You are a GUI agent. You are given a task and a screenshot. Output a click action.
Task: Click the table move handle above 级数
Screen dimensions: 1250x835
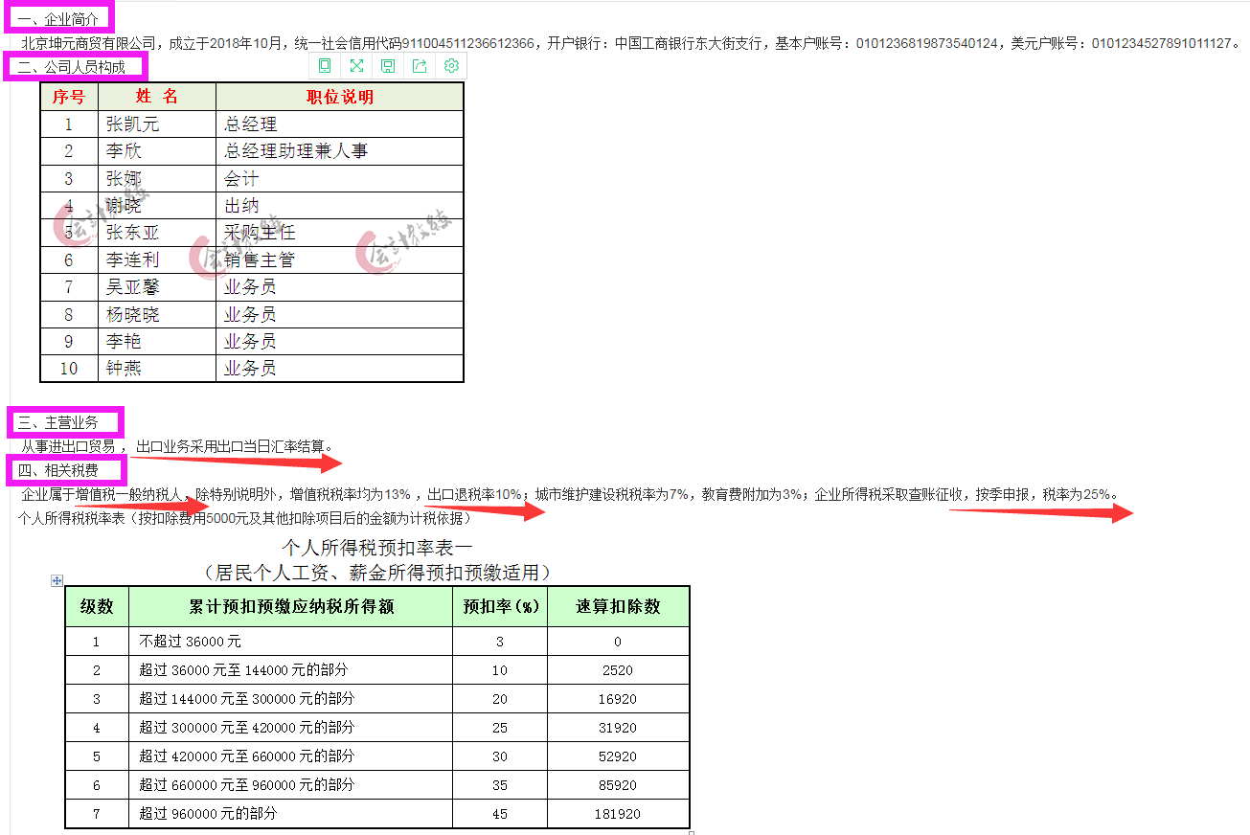pos(56,580)
